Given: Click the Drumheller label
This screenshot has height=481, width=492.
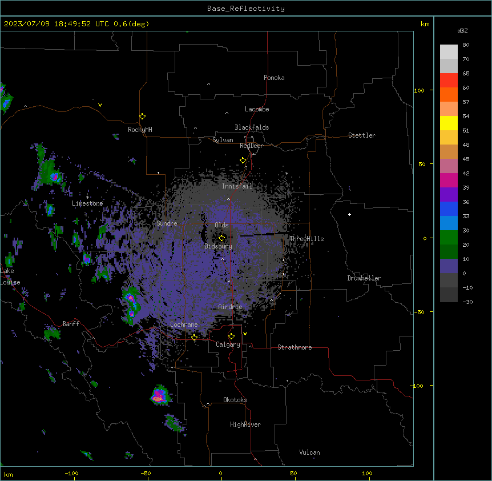Looking at the screenshot, I should click(x=364, y=278).
